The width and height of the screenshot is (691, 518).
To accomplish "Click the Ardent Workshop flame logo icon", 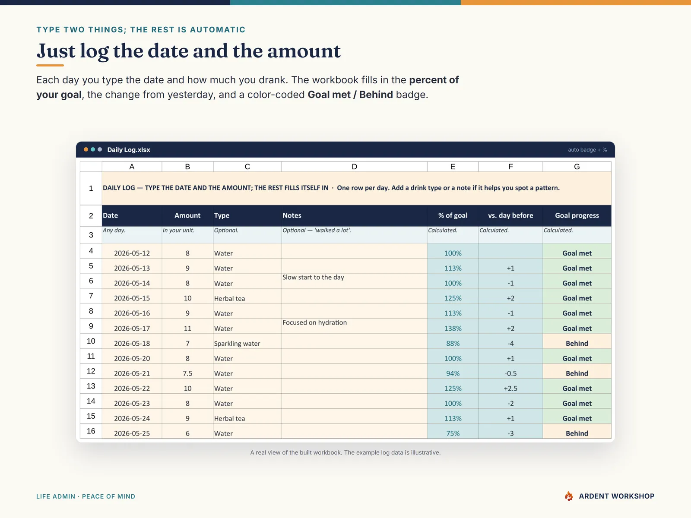I will point(569,496).
